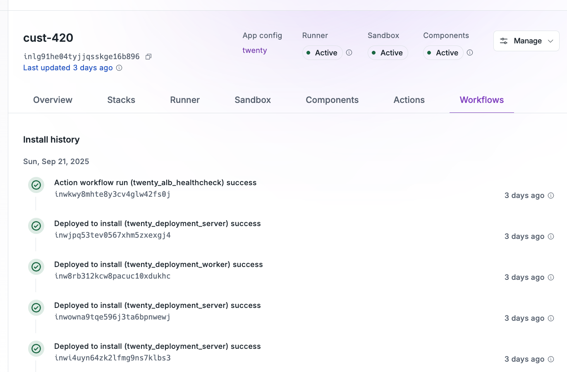Click the info icon next to the top timestamp
567x372 pixels.
point(551,196)
